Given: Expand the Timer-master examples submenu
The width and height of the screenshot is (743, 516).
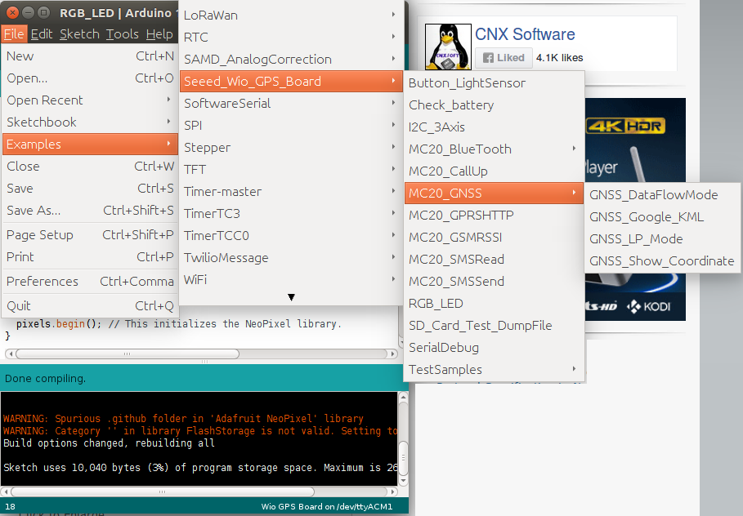Looking at the screenshot, I should coord(291,192).
